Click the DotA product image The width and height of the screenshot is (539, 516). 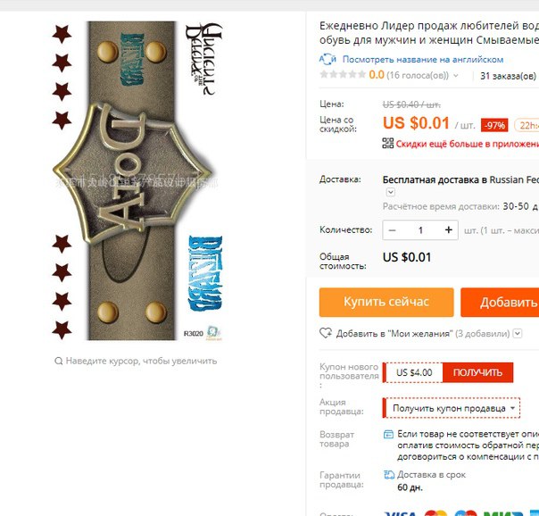tap(137, 180)
